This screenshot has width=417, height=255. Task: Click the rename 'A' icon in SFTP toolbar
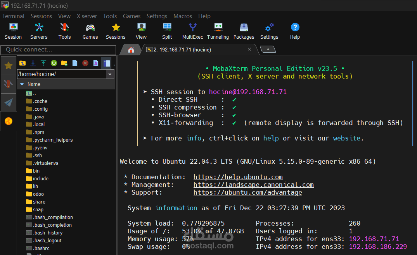96,63
